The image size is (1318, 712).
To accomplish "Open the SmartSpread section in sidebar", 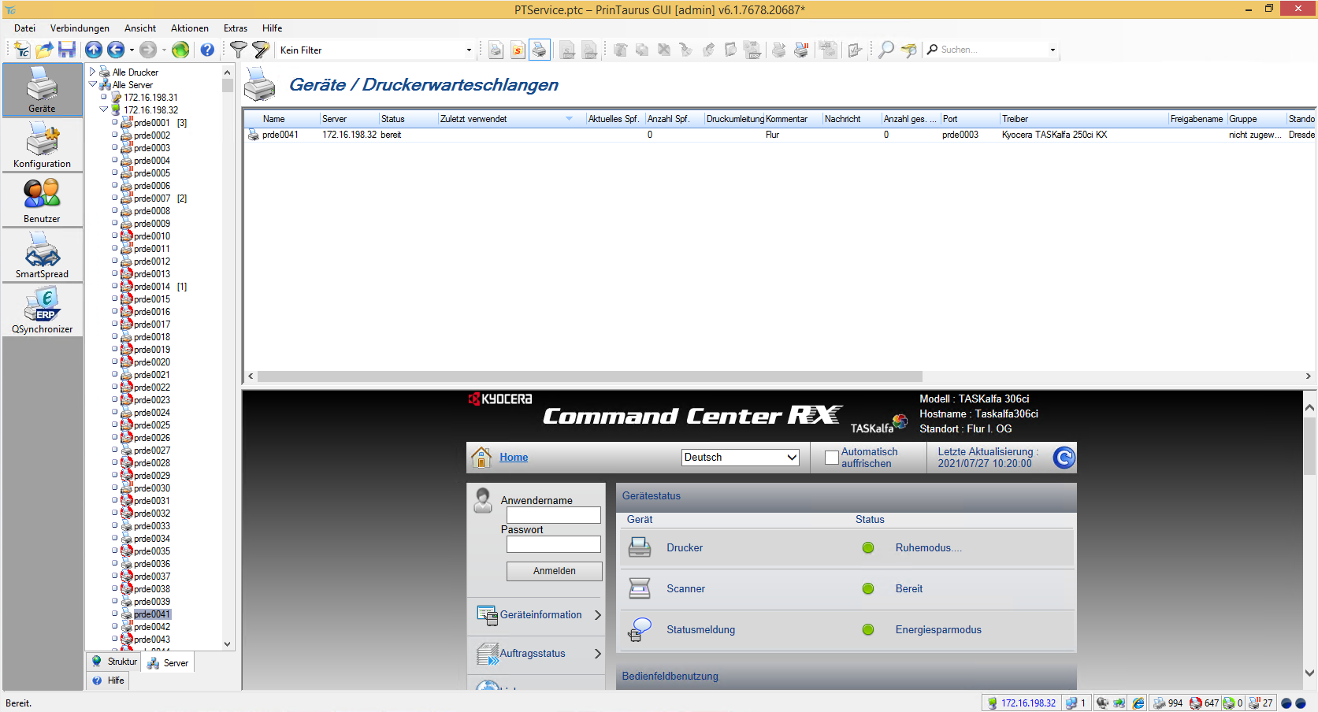I will point(43,256).
